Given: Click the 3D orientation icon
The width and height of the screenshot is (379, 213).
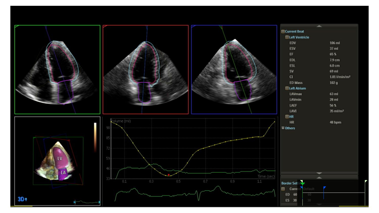Looking at the screenshot, I should click(22, 199).
